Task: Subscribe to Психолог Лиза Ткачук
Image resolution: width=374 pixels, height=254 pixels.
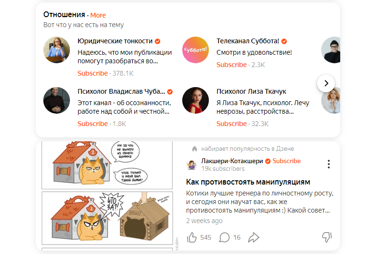Action: pyautogui.click(x=231, y=124)
